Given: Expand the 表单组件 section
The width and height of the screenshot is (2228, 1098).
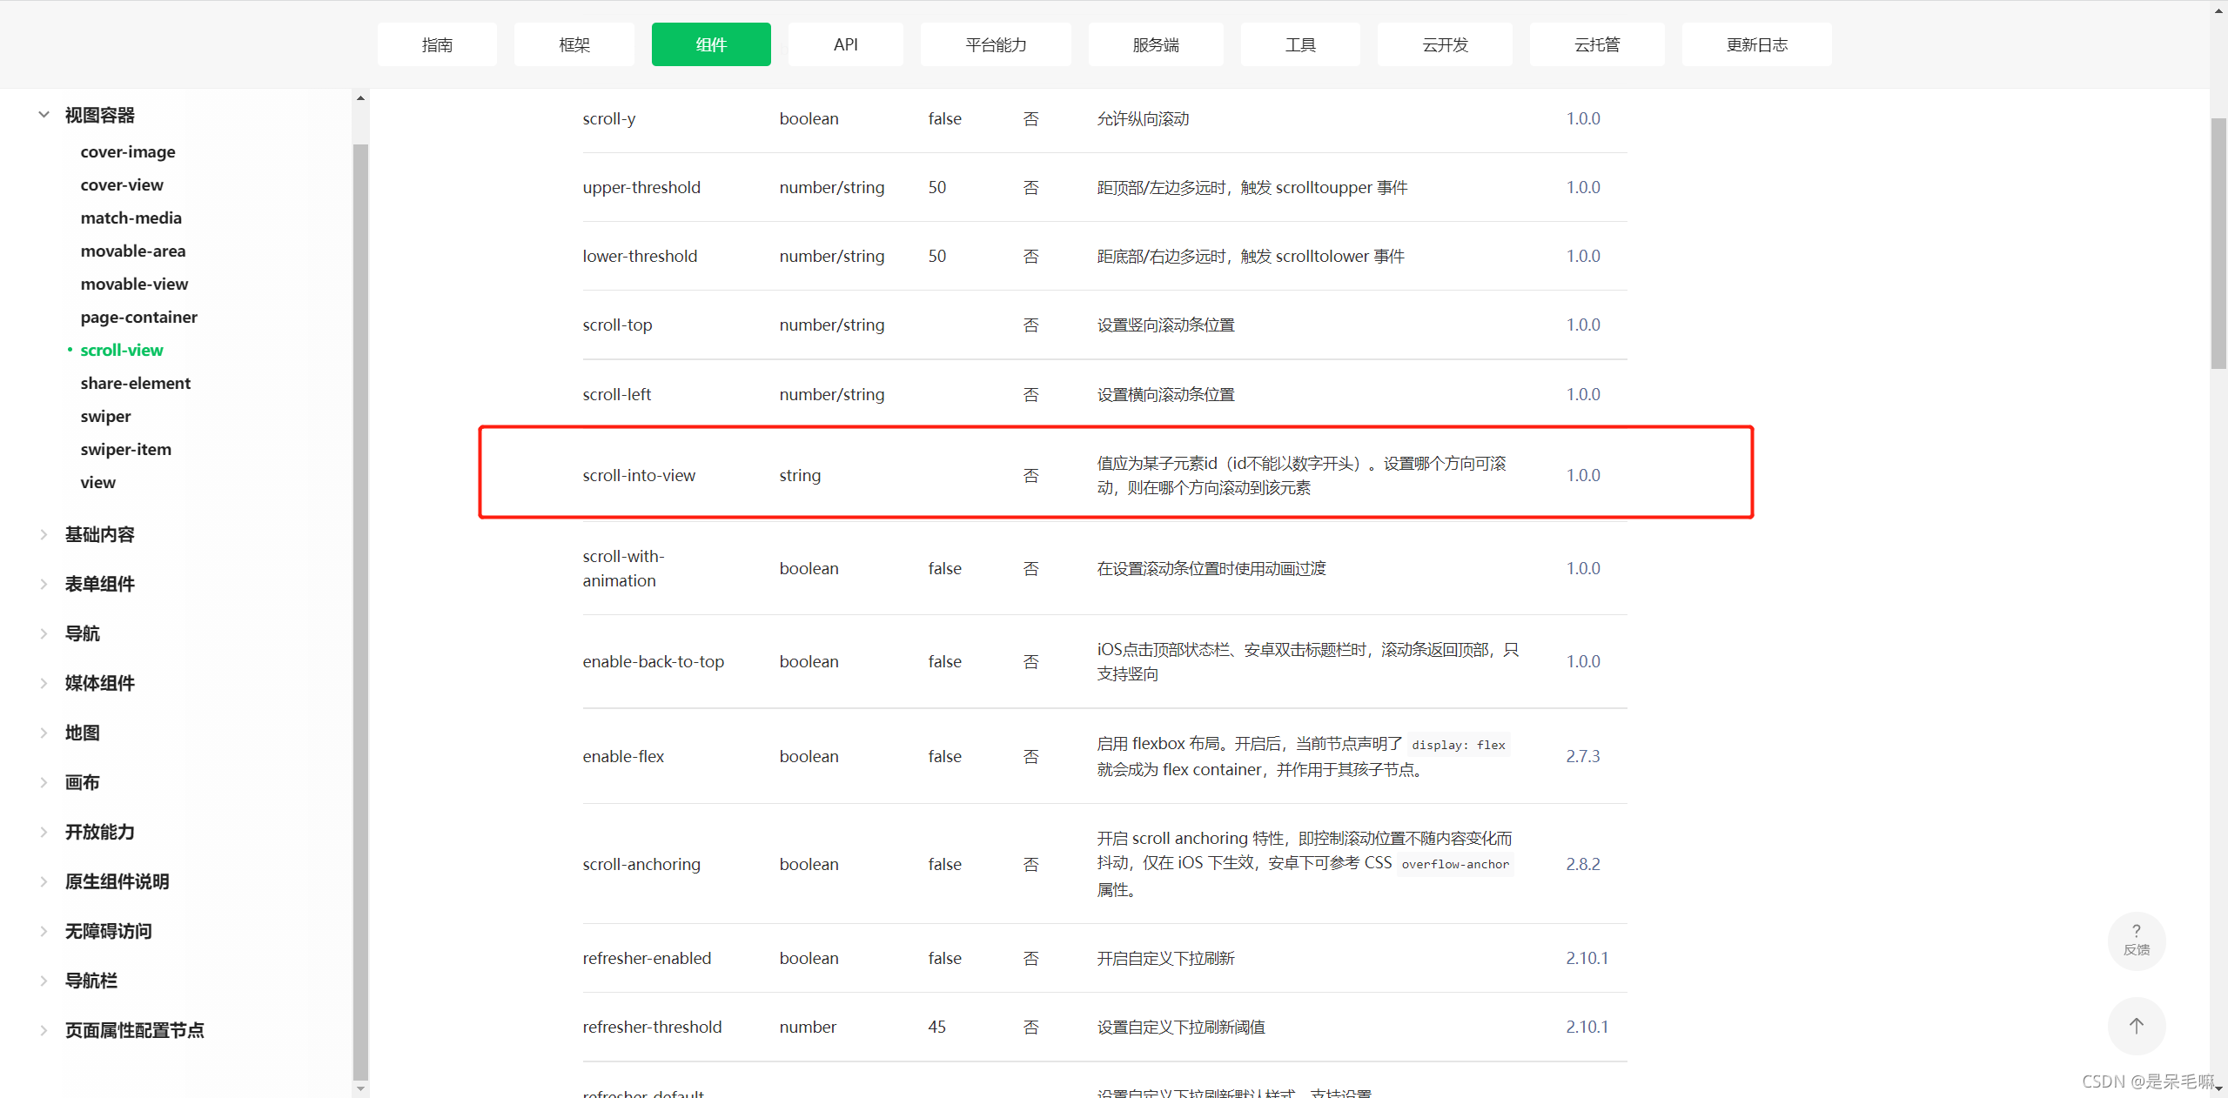Looking at the screenshot, I should [99, 584].
